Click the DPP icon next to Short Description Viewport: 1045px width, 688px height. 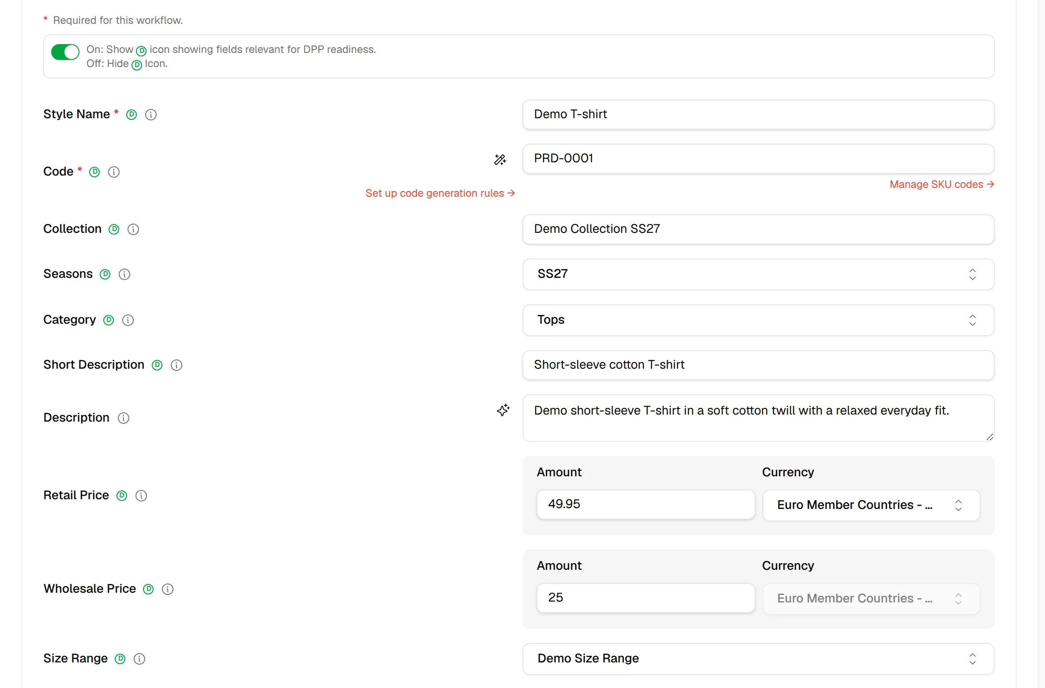point(157,365)
